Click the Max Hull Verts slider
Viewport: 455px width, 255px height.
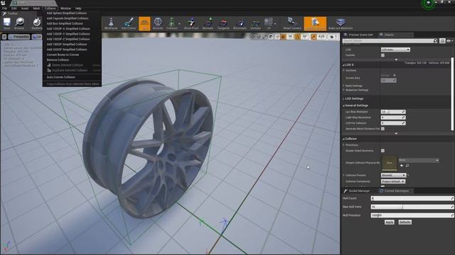coord(412,207)
